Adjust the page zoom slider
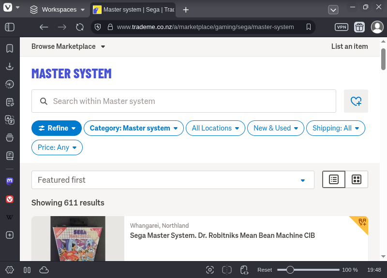Viewport: 387px width, 278px height. point(290,270)
